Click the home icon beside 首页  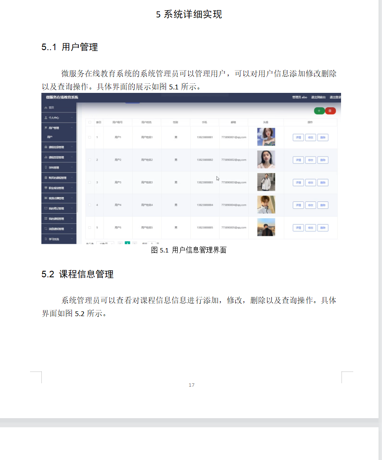pos(45,108)
